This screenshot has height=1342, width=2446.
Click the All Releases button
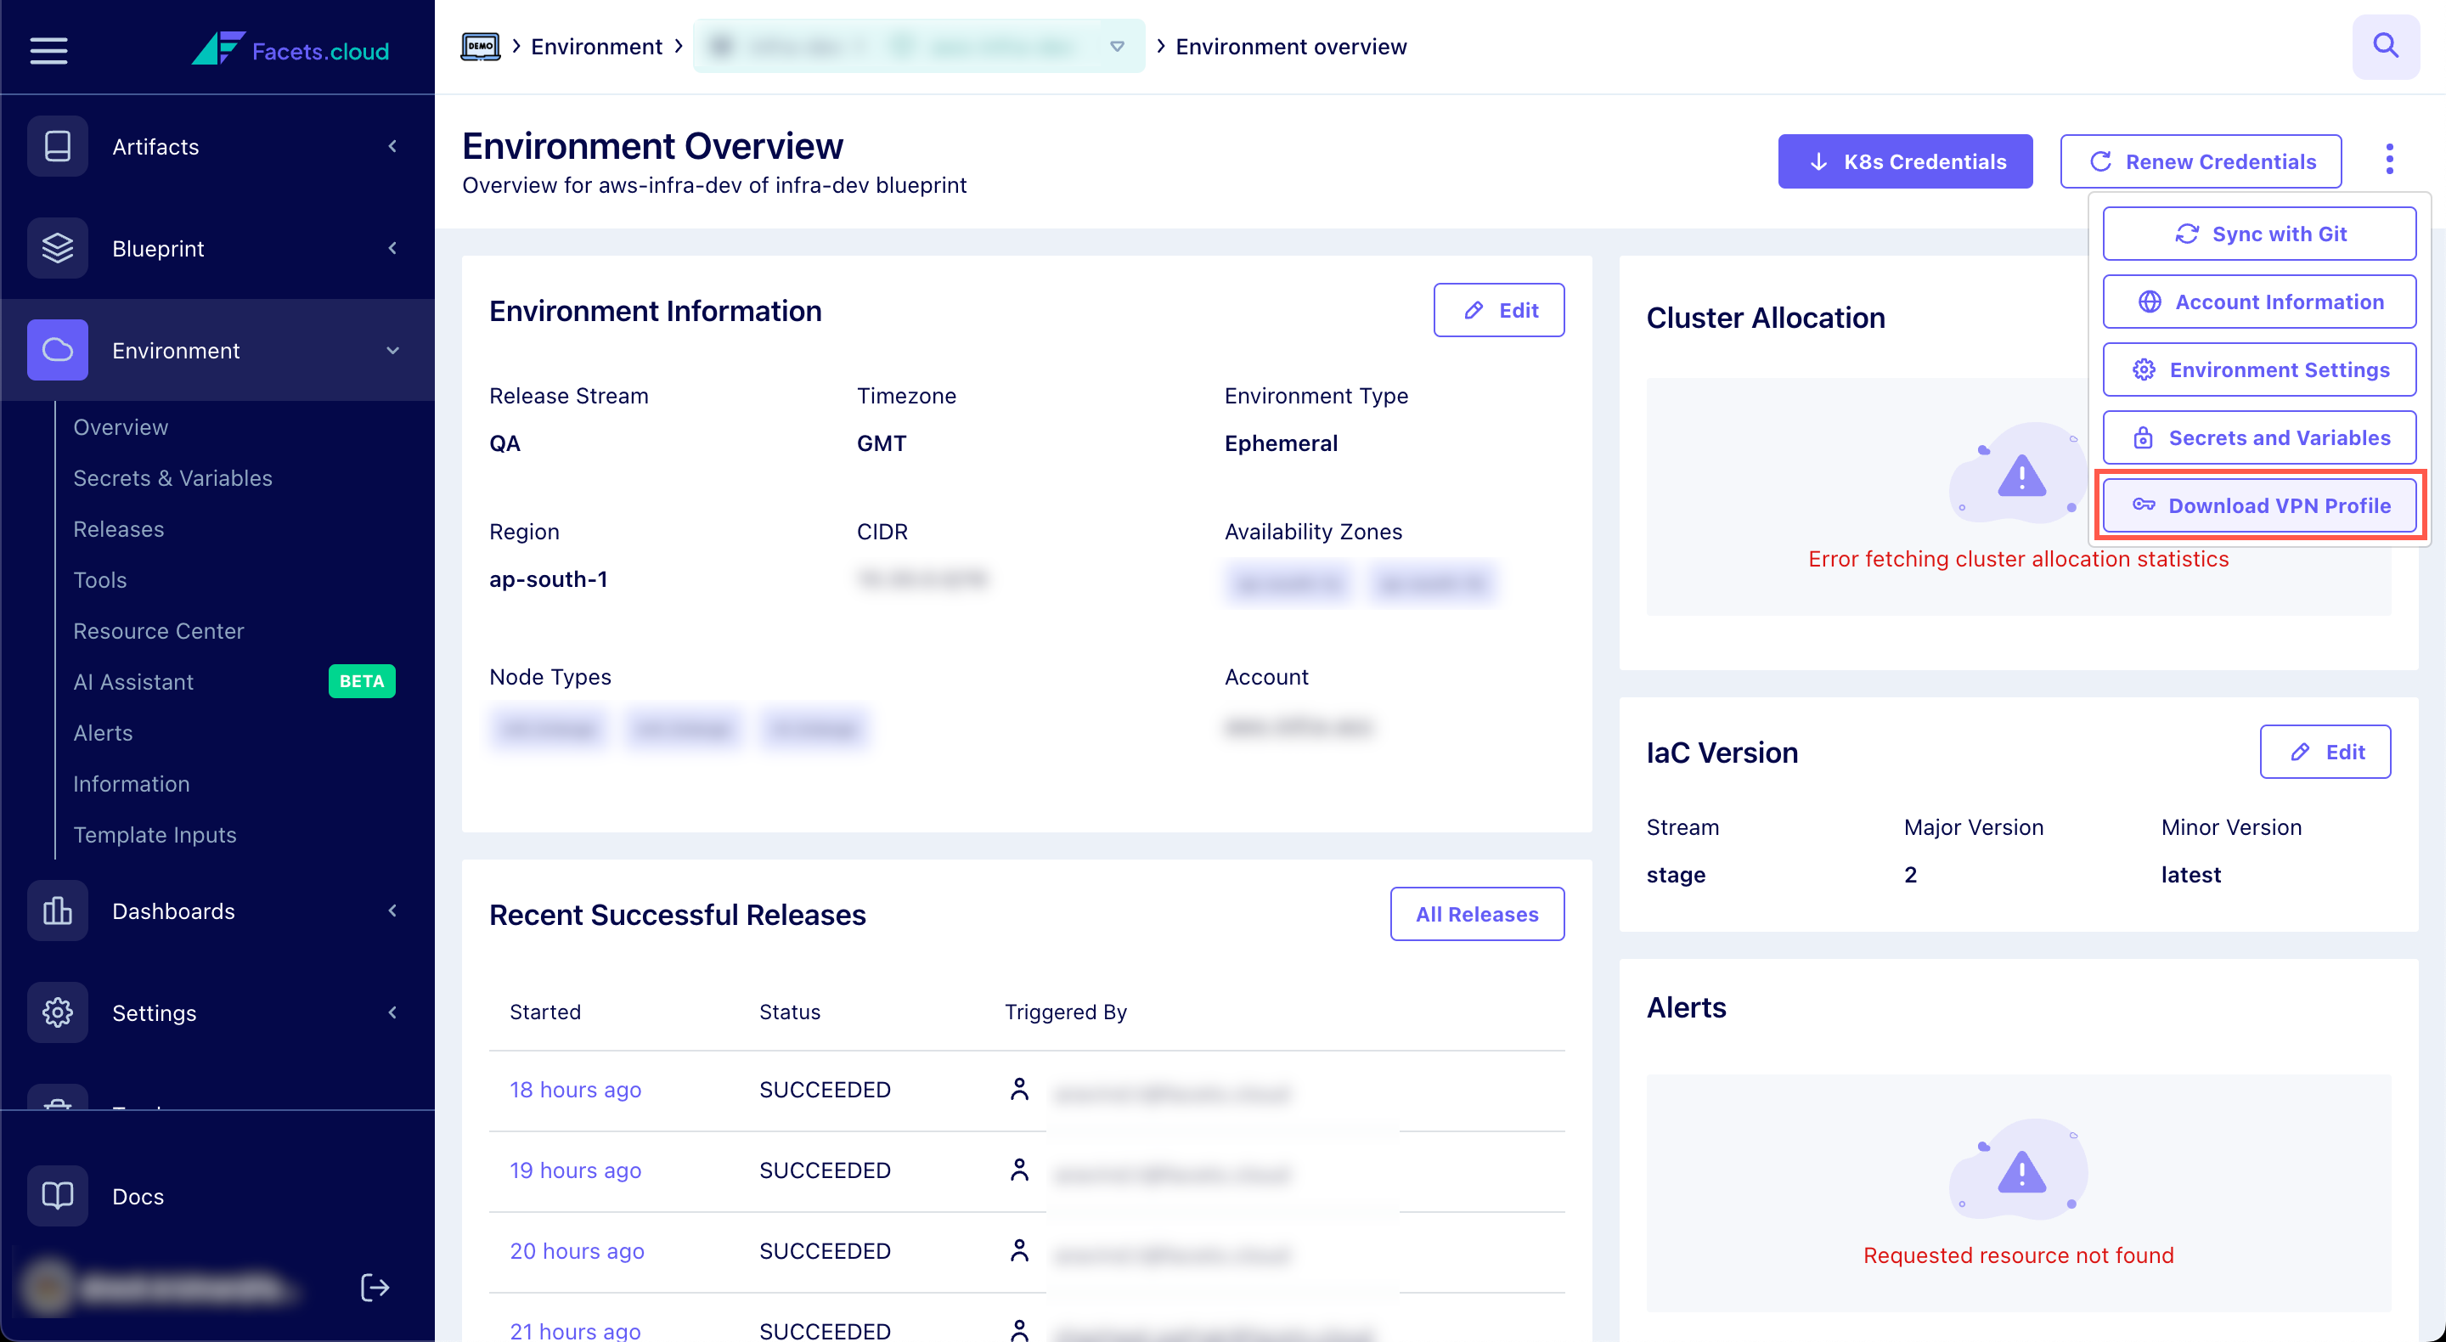(1477, 914)
